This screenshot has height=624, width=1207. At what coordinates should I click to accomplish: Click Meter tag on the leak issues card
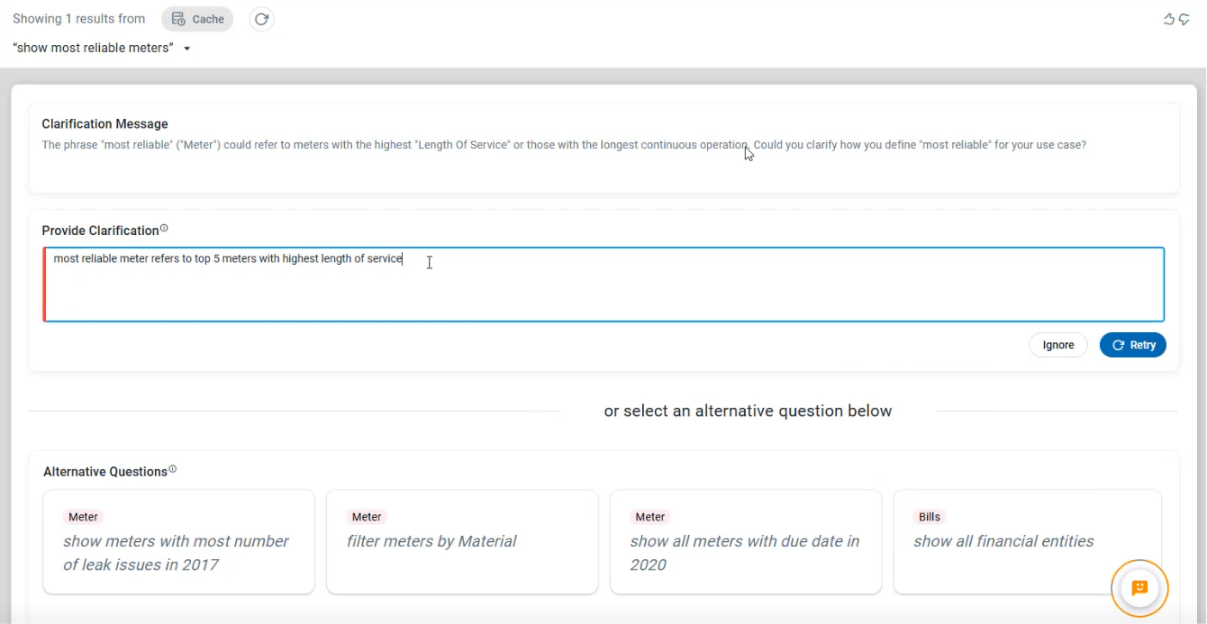pyautogui.click(x=84, y=517)
